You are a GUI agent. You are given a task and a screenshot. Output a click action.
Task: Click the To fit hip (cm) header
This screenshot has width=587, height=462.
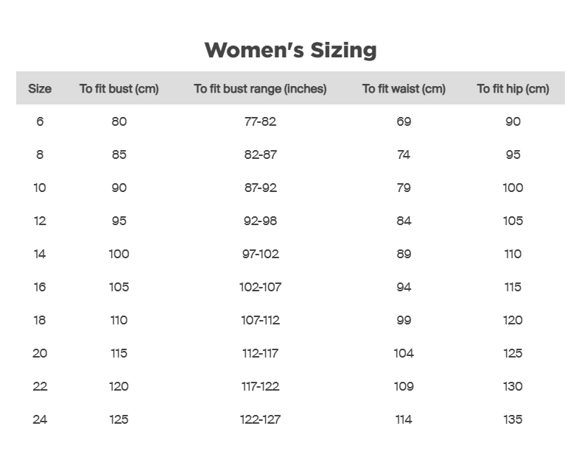click(x=513, y=89)
